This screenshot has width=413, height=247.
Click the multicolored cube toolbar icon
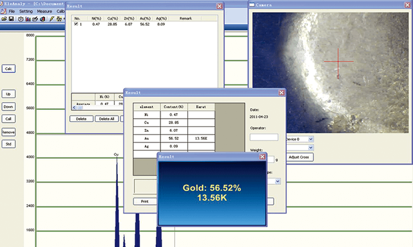click(42, 19)
